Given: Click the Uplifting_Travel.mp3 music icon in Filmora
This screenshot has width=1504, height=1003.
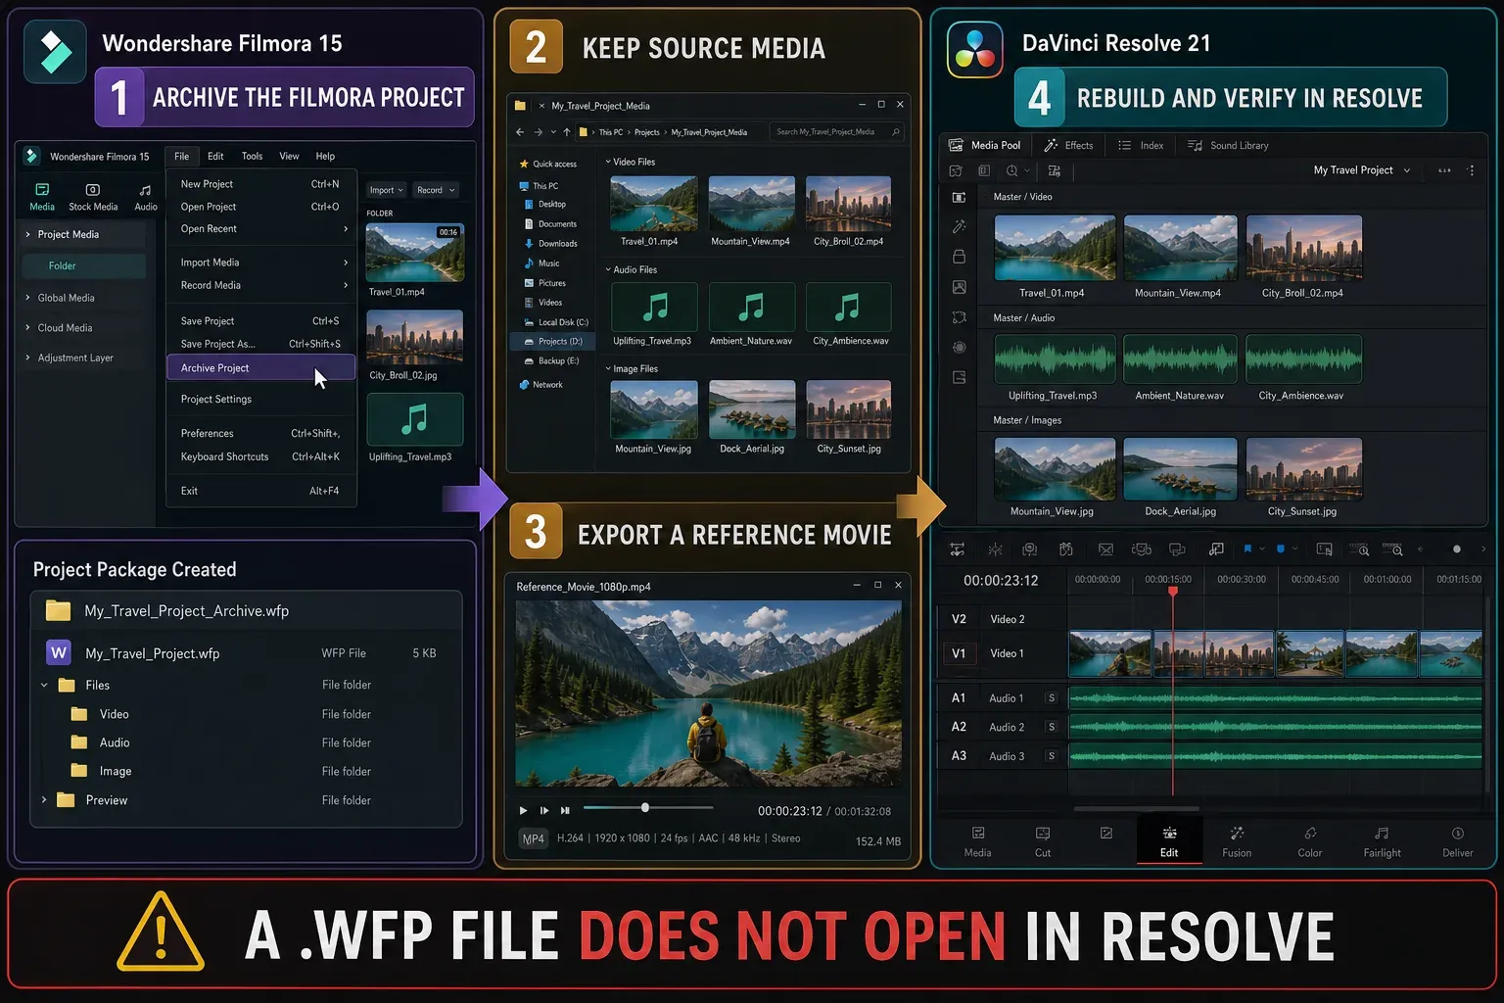Looking at the screenshot, I should coord(414,419).
